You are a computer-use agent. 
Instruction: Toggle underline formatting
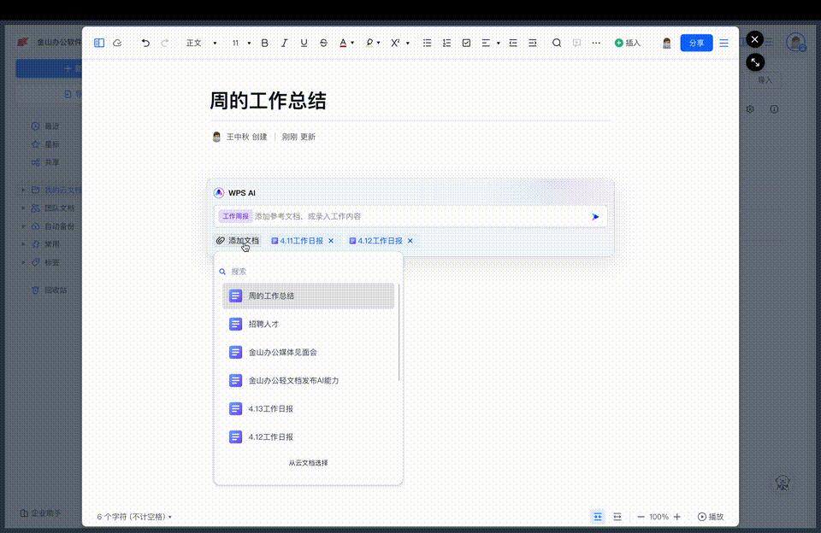click(304, 43)
